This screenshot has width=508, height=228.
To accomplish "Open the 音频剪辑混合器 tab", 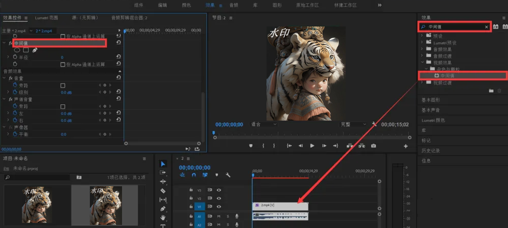I will coord(129,18).
